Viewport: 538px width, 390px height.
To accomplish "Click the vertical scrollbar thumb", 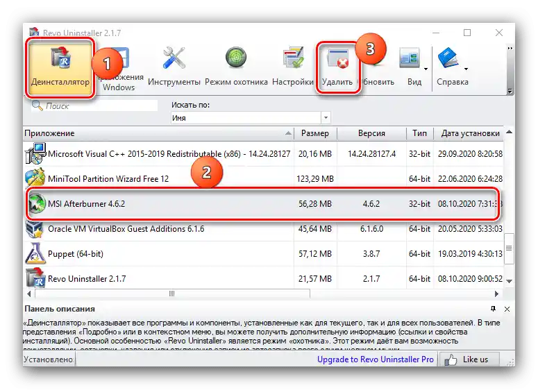I will 509,248.
